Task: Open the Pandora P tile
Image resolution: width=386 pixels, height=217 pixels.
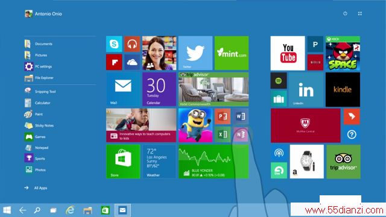Action: click(x=315, y=44)
